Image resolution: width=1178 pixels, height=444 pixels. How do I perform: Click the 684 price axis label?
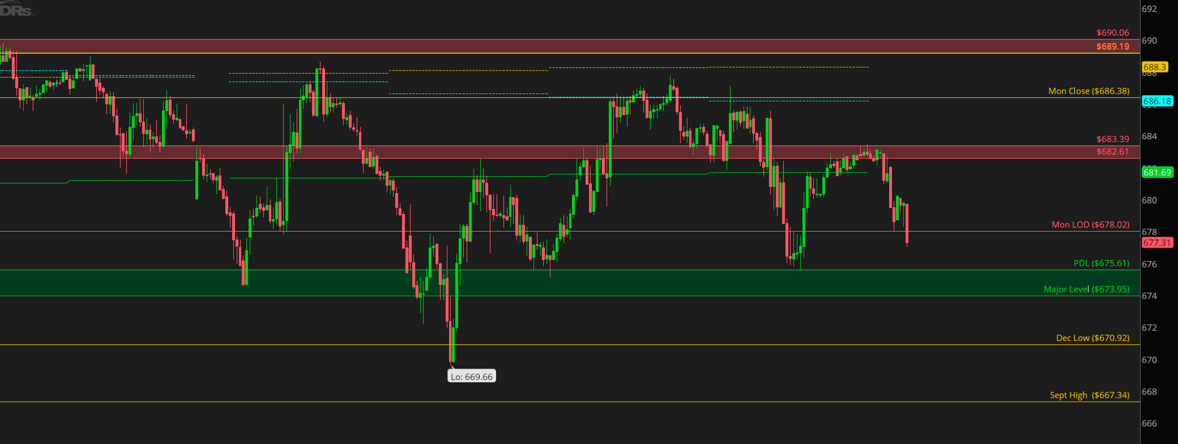coord(1149,136)
